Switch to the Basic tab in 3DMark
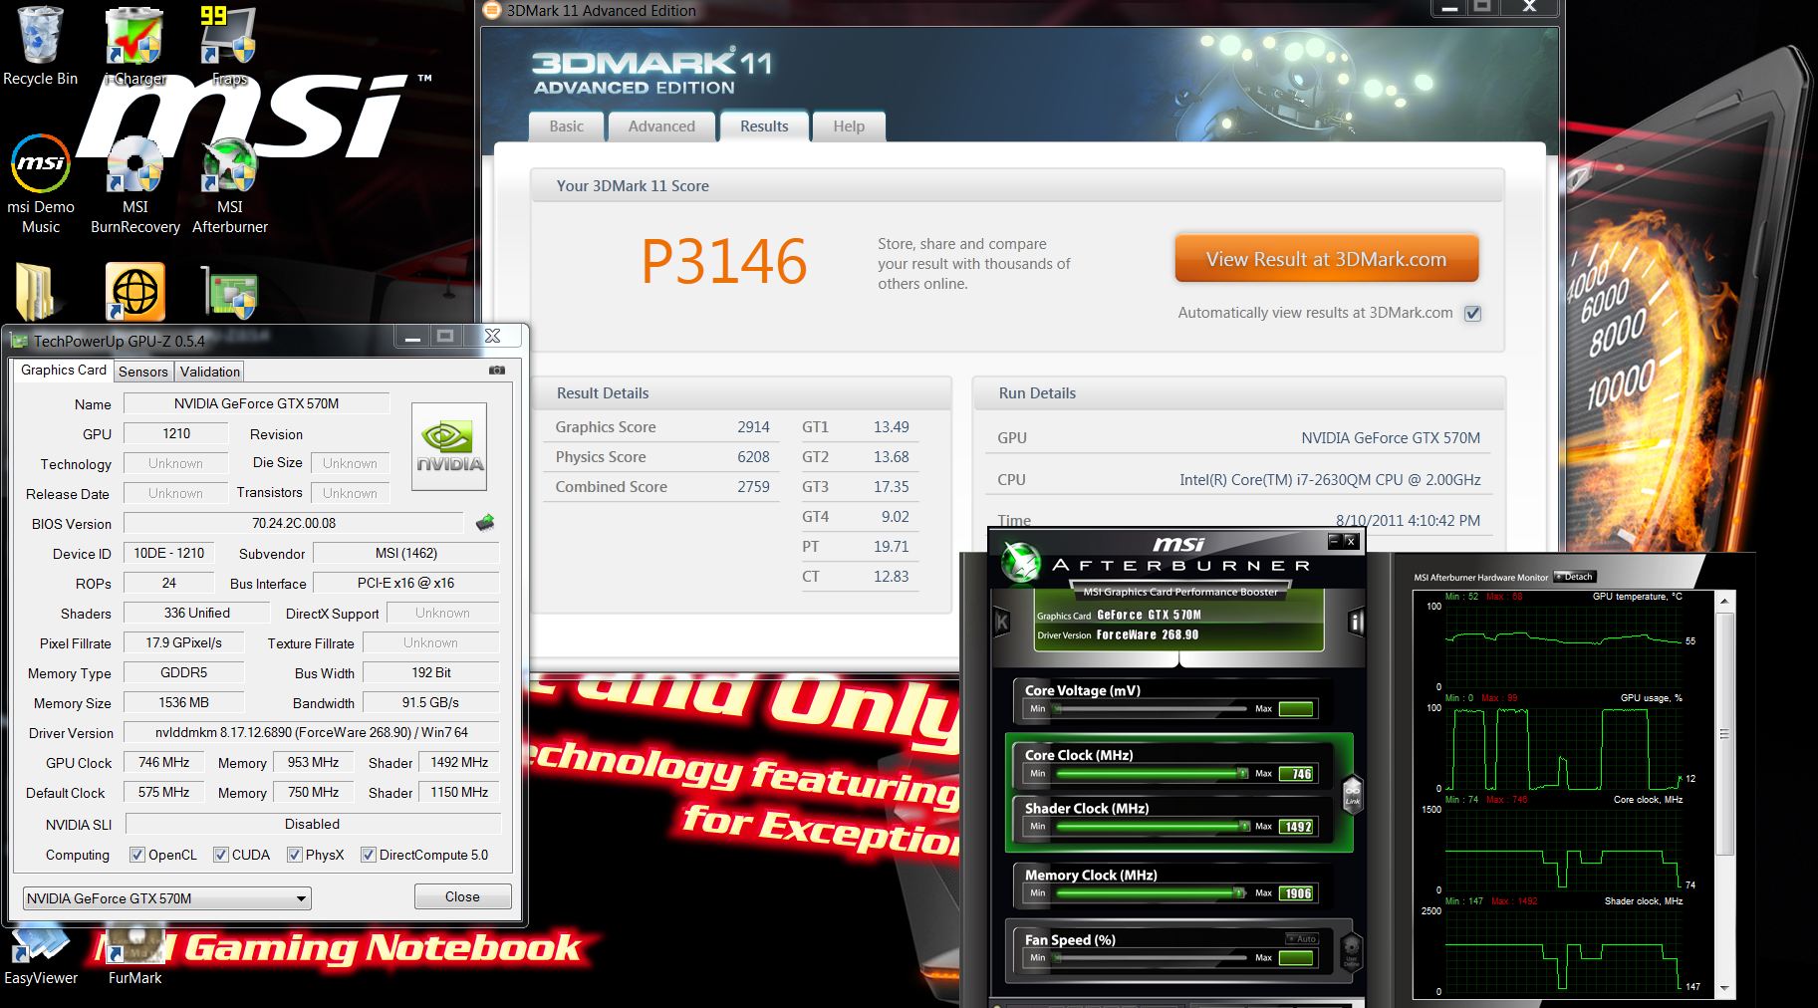Image resolution: width=1818 pixels, height=1008 pixels. click(x=566, y=126)
